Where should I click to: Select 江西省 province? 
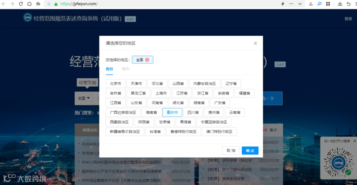(x=115, y=103)
